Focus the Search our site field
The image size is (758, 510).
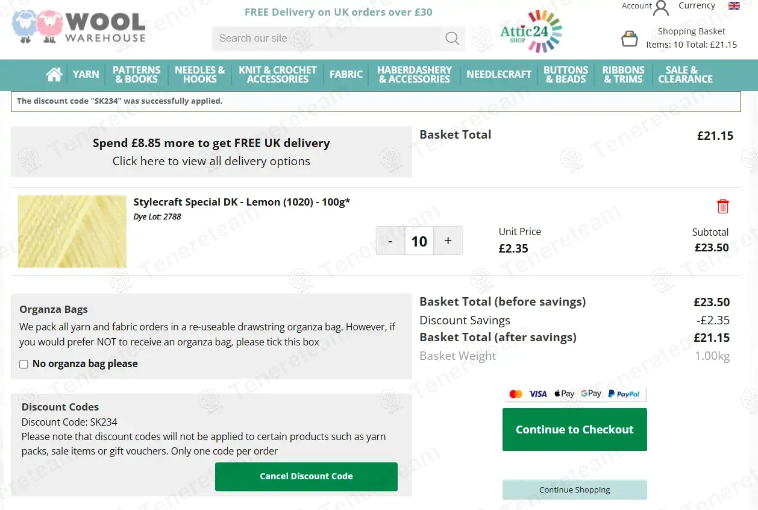click(325, 39)
